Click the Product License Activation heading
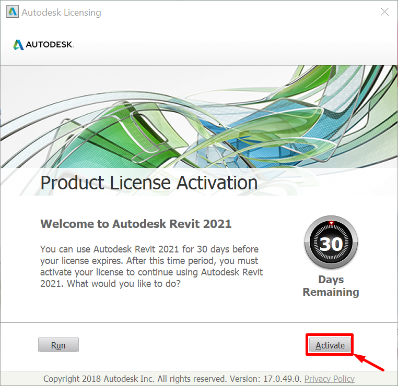 149,183
